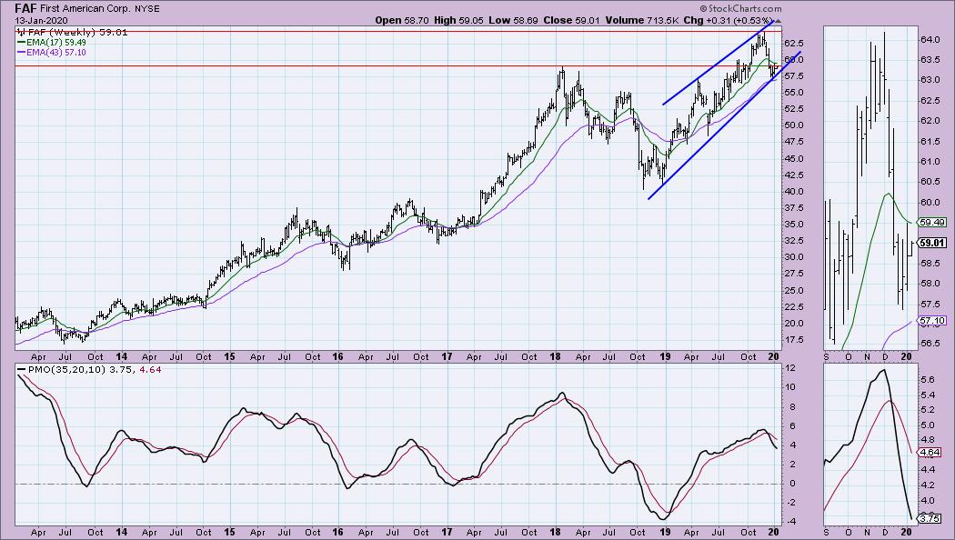Click the 50.0 price axis label
The image size is (955, 540).
pos(793,125)
